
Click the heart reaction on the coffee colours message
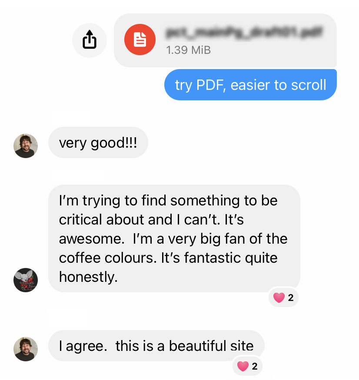(279, 297)
